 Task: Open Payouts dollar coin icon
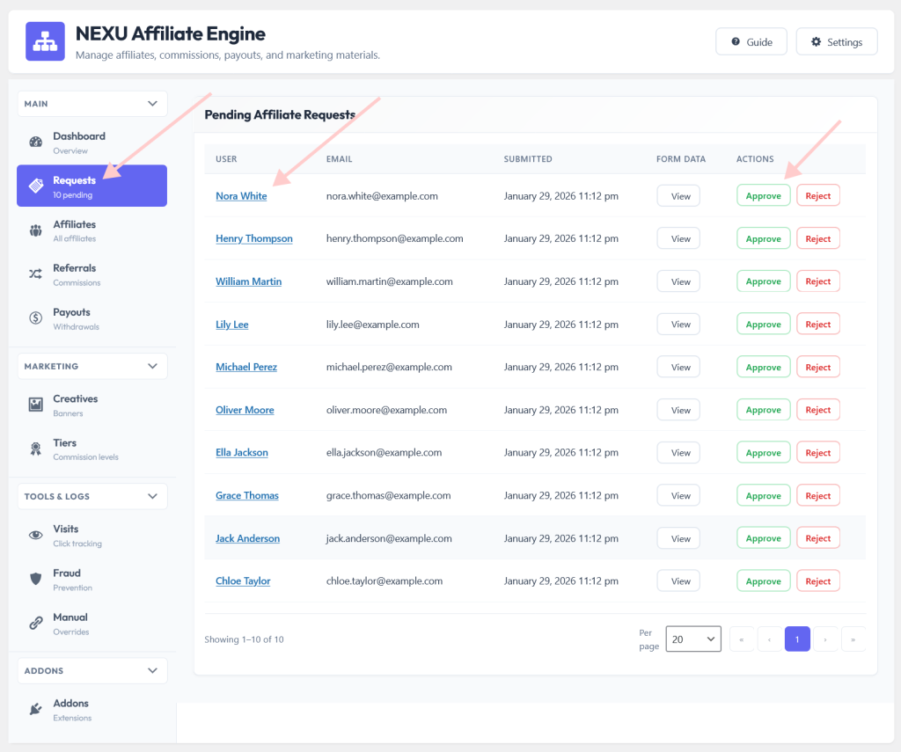[x=35, y=318]
